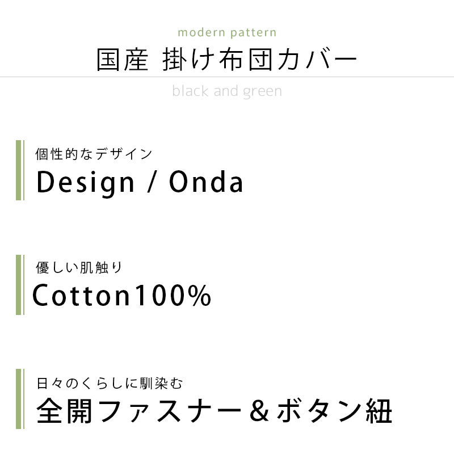Click the main title 国産 掛け布団カバー

tap(226, 60)
